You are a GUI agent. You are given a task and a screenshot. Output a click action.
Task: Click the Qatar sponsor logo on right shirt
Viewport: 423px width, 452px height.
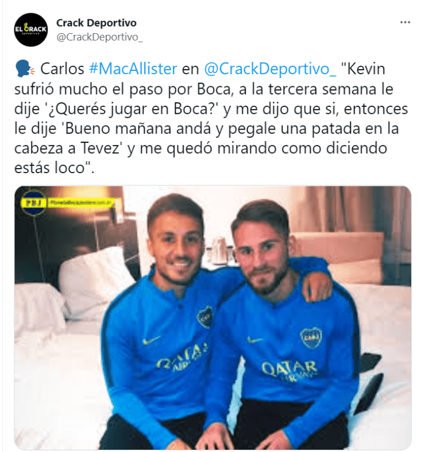(289, 370)
